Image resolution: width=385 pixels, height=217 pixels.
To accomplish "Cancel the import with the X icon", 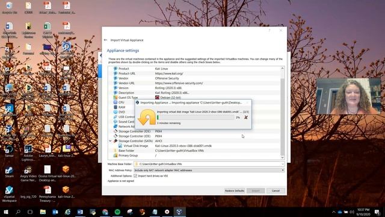I will click(x=246, y=118).
